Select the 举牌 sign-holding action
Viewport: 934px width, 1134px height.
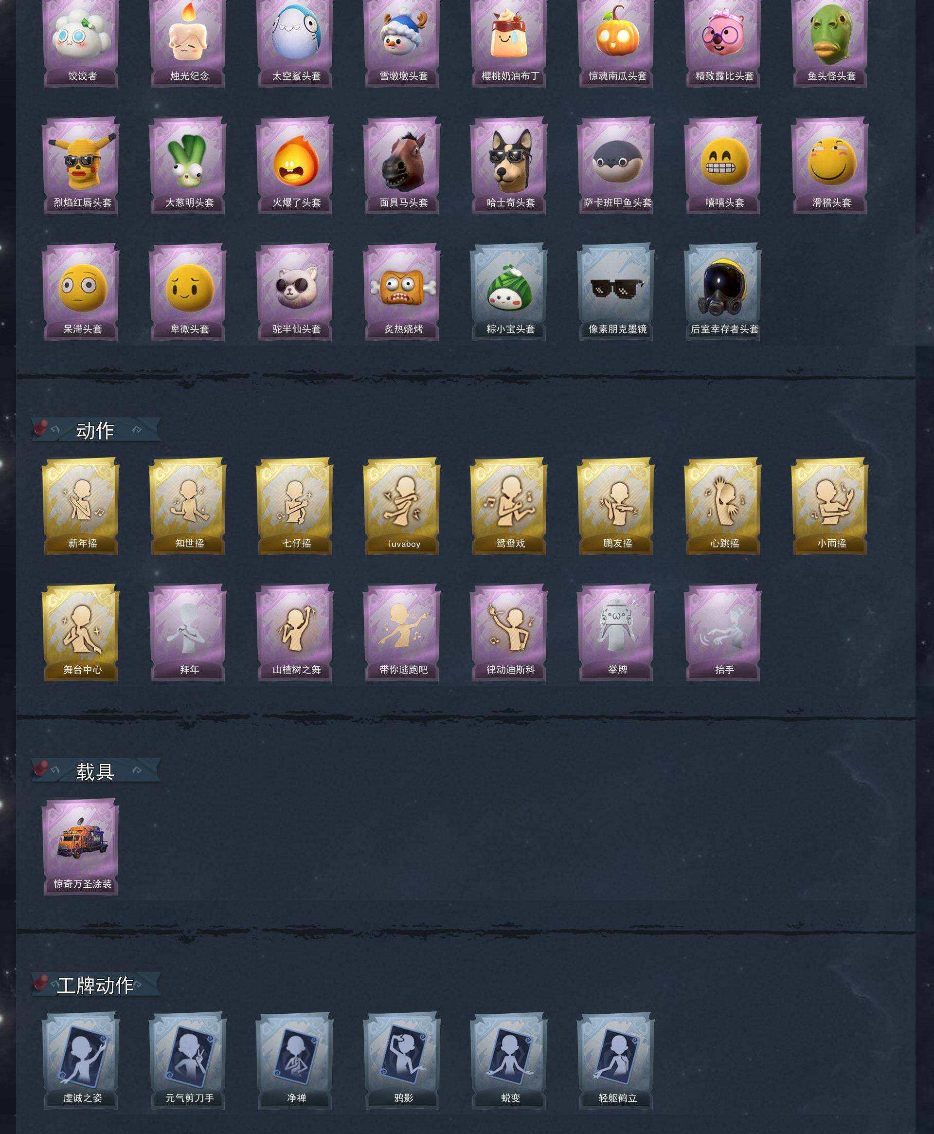tap(616, 632)
